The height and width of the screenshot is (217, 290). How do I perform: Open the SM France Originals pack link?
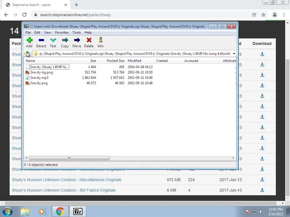coord(64,190)
